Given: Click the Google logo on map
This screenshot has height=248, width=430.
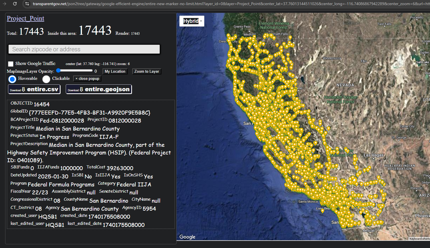Looking at the screenshot, I should pyautogui.click(x=187, y=237).
